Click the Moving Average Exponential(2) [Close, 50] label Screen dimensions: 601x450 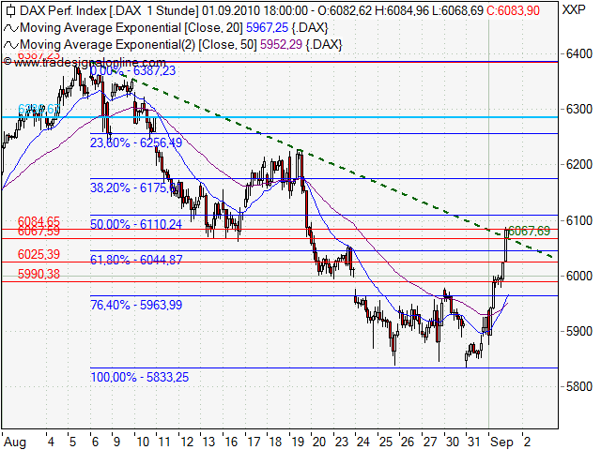click(x=138, y=45)
